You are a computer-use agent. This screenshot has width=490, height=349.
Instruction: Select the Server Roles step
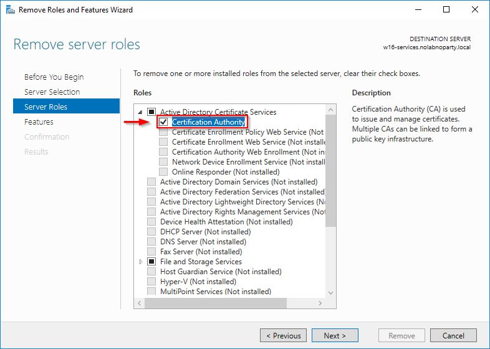66,107
